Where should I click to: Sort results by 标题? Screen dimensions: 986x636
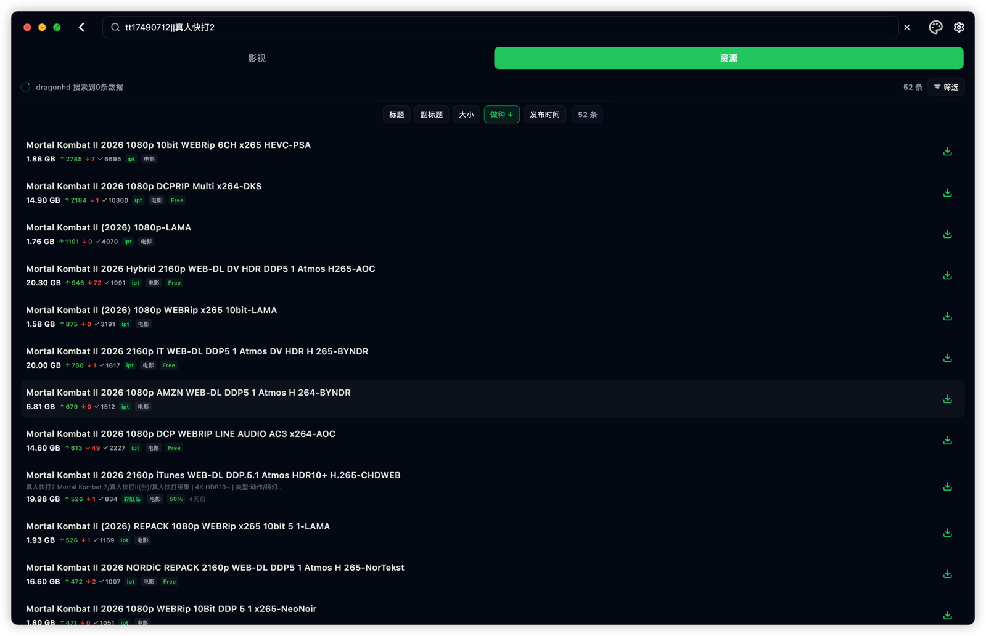396,115
